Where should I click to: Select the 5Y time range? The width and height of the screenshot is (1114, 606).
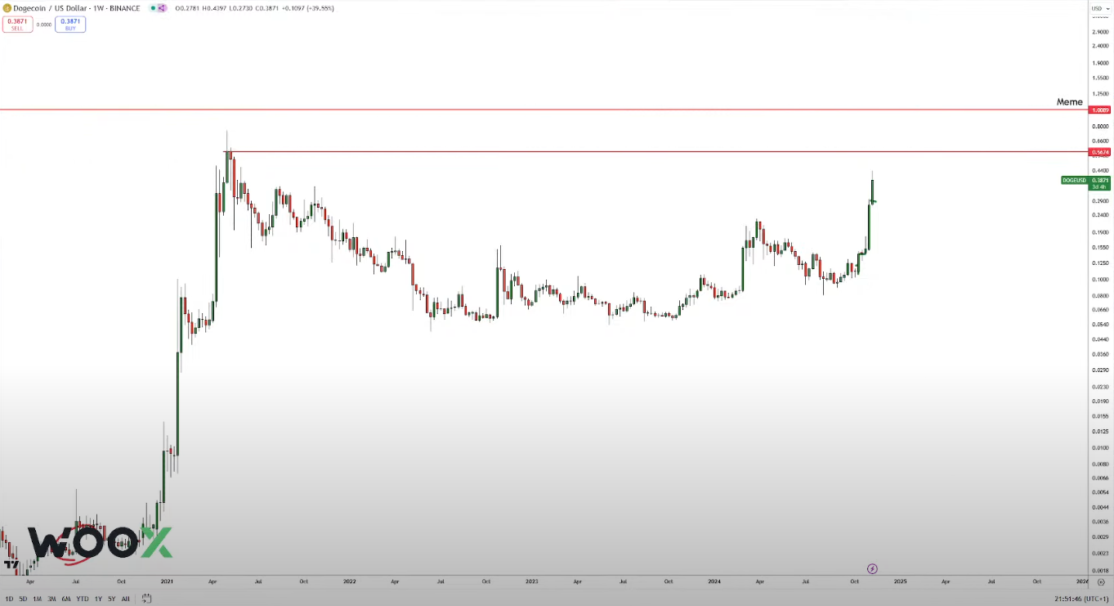tap(112, 599)
